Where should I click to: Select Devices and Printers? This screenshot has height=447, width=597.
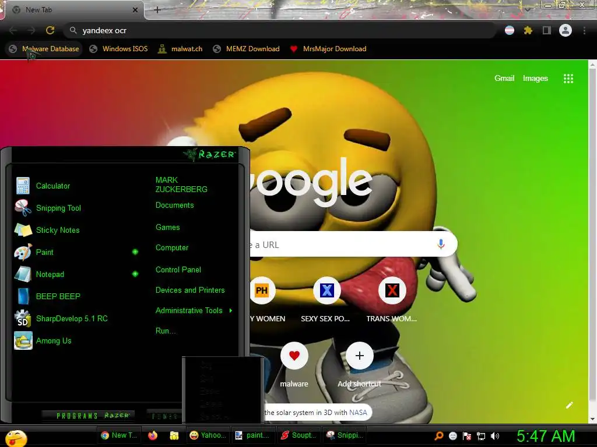190,290
